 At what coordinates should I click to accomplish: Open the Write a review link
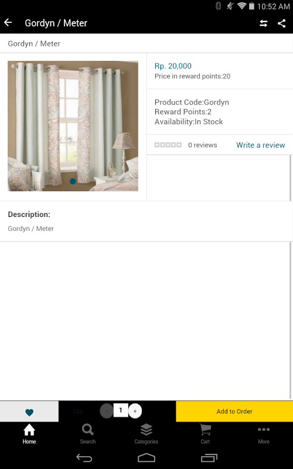[x=261, y=145]
